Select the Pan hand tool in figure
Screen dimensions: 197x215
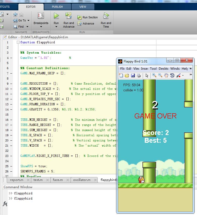[166, 75]
